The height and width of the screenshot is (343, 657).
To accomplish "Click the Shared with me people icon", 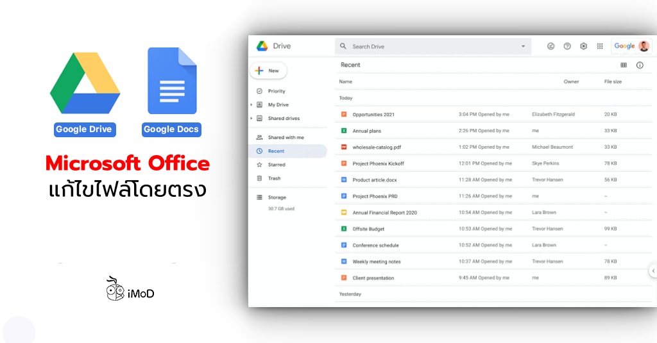I will click(x=259, y=137).
